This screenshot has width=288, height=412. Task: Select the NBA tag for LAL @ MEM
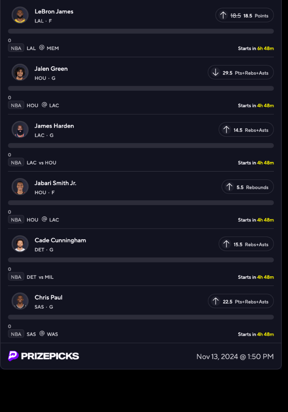tap(16, 48)
